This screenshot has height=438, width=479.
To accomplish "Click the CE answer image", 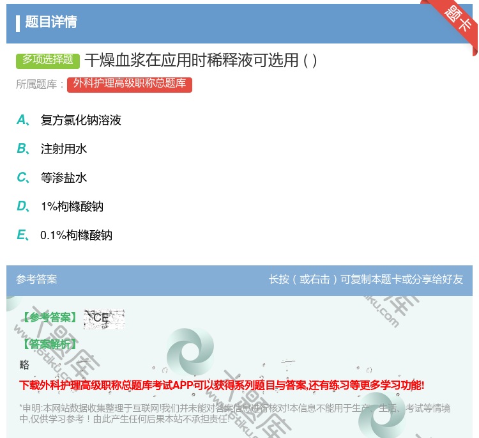I will click(103, 318).
